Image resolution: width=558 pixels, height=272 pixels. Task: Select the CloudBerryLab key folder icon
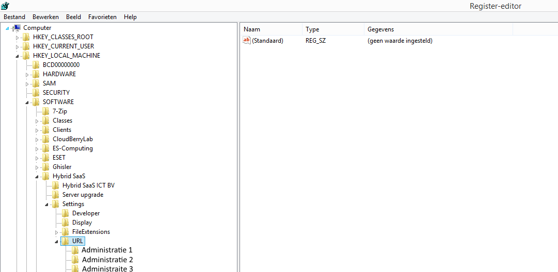(46, 139)
